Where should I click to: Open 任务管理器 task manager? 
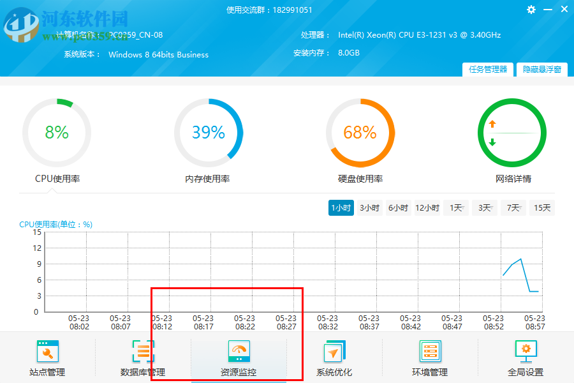pyautogui.click(x=488, y=70)
